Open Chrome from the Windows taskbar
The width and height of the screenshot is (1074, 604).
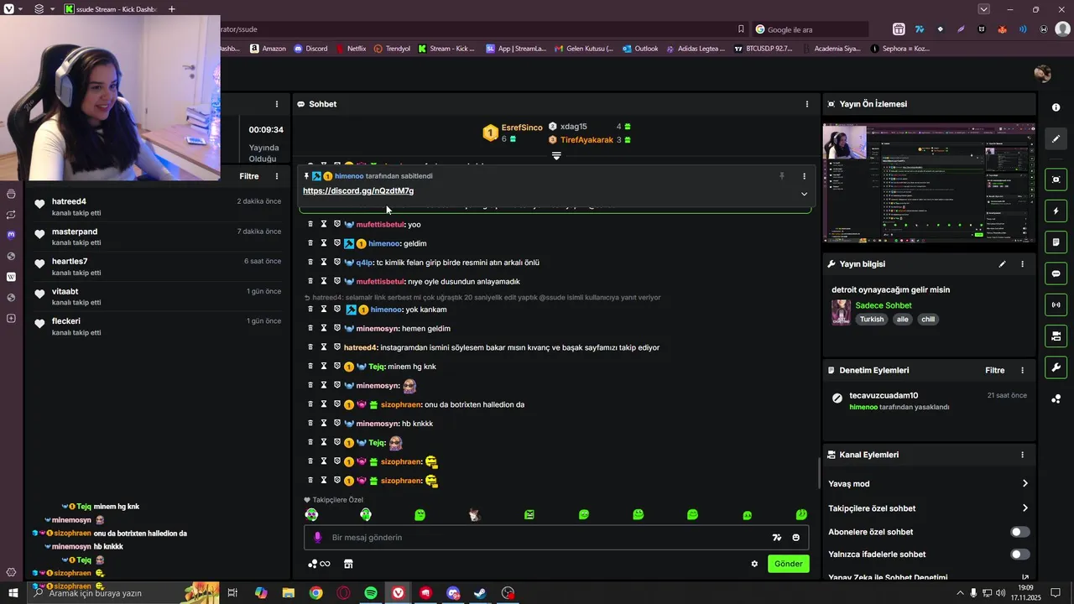coord(315,593)
